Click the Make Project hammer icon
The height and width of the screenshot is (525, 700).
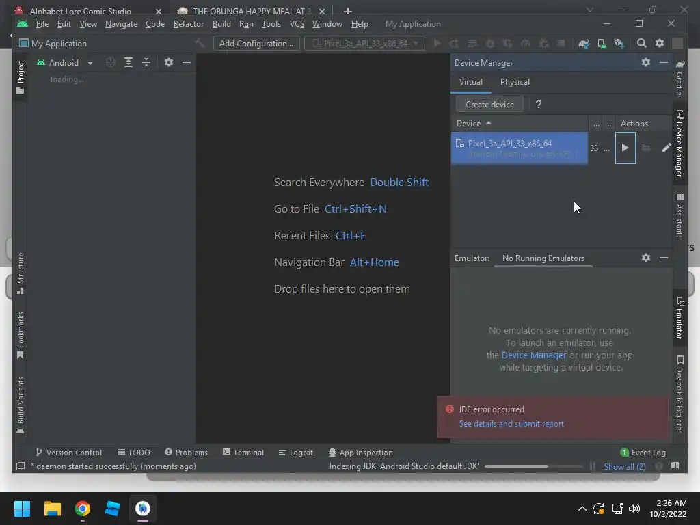coord(200,43)
